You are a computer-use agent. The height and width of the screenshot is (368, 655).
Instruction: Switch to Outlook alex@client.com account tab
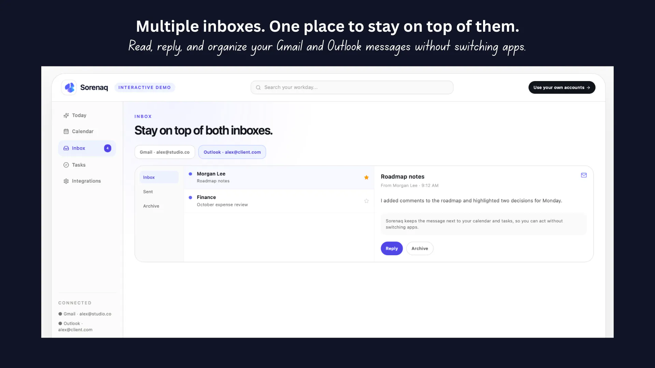[x=232, y=152]
